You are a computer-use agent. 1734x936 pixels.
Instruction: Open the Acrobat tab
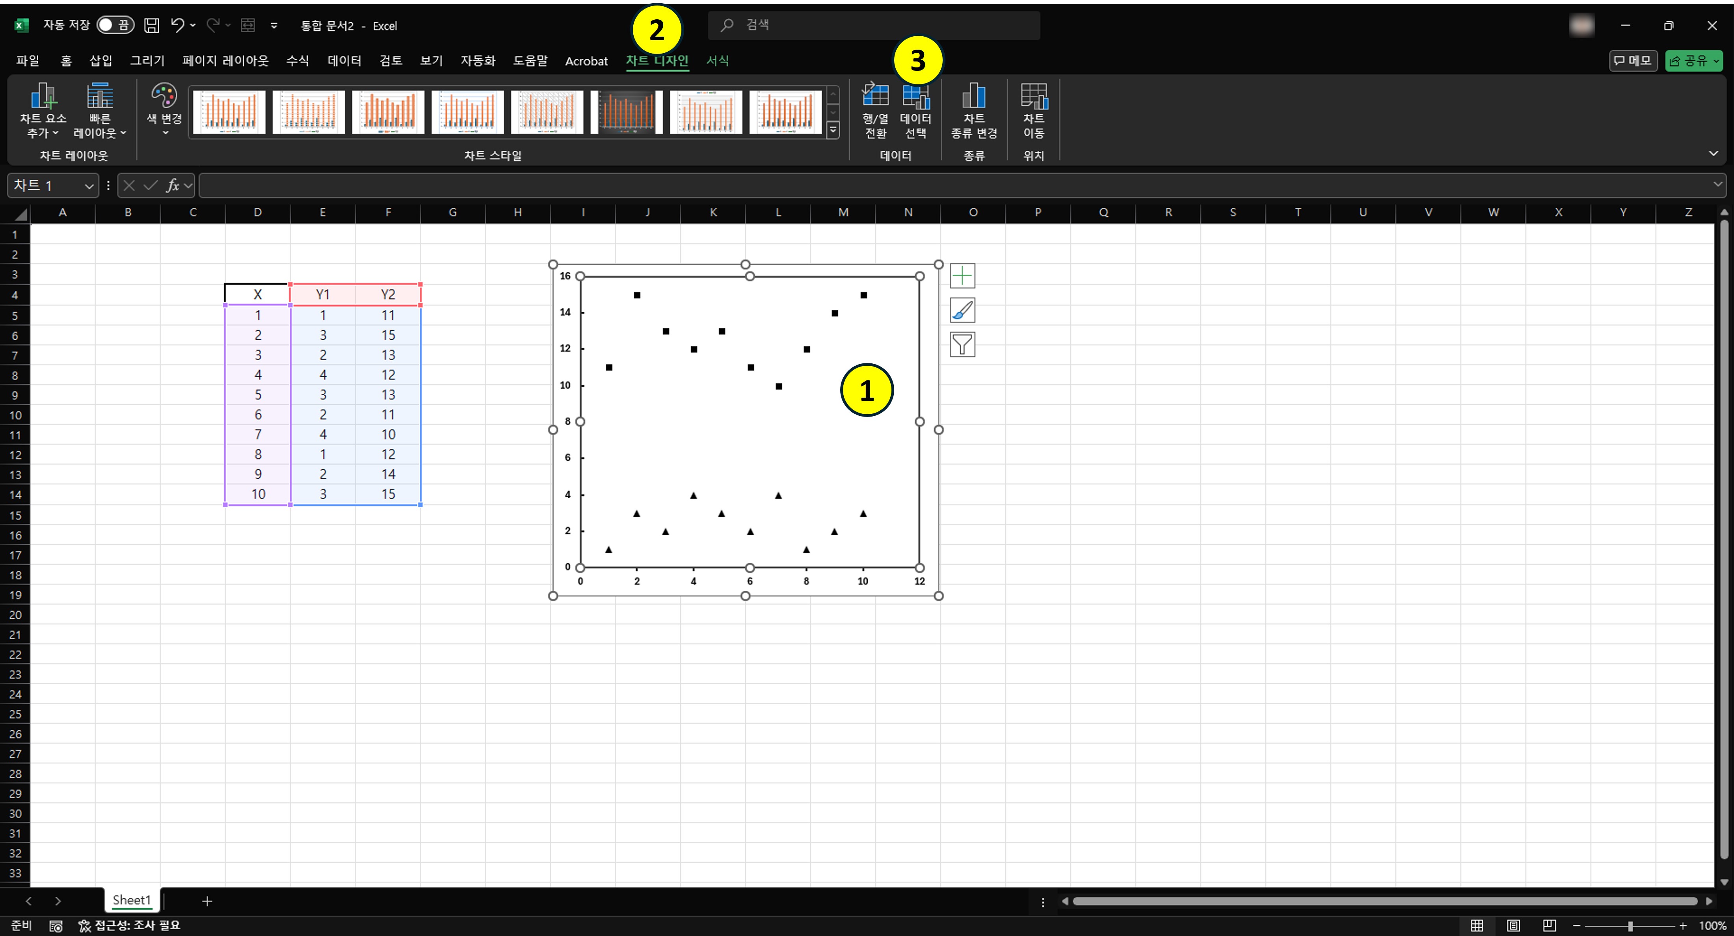[x=586, y=61]
